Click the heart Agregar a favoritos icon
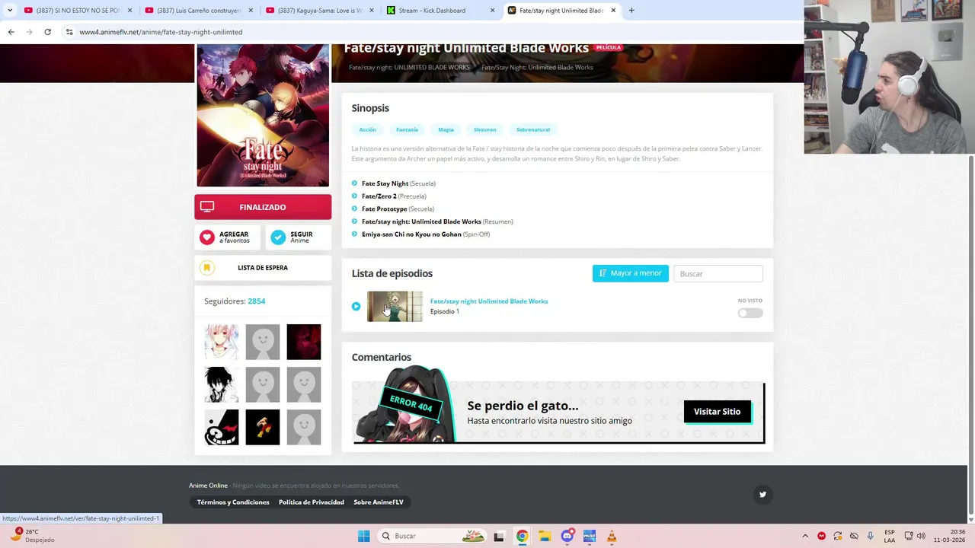 coord(207,237)
